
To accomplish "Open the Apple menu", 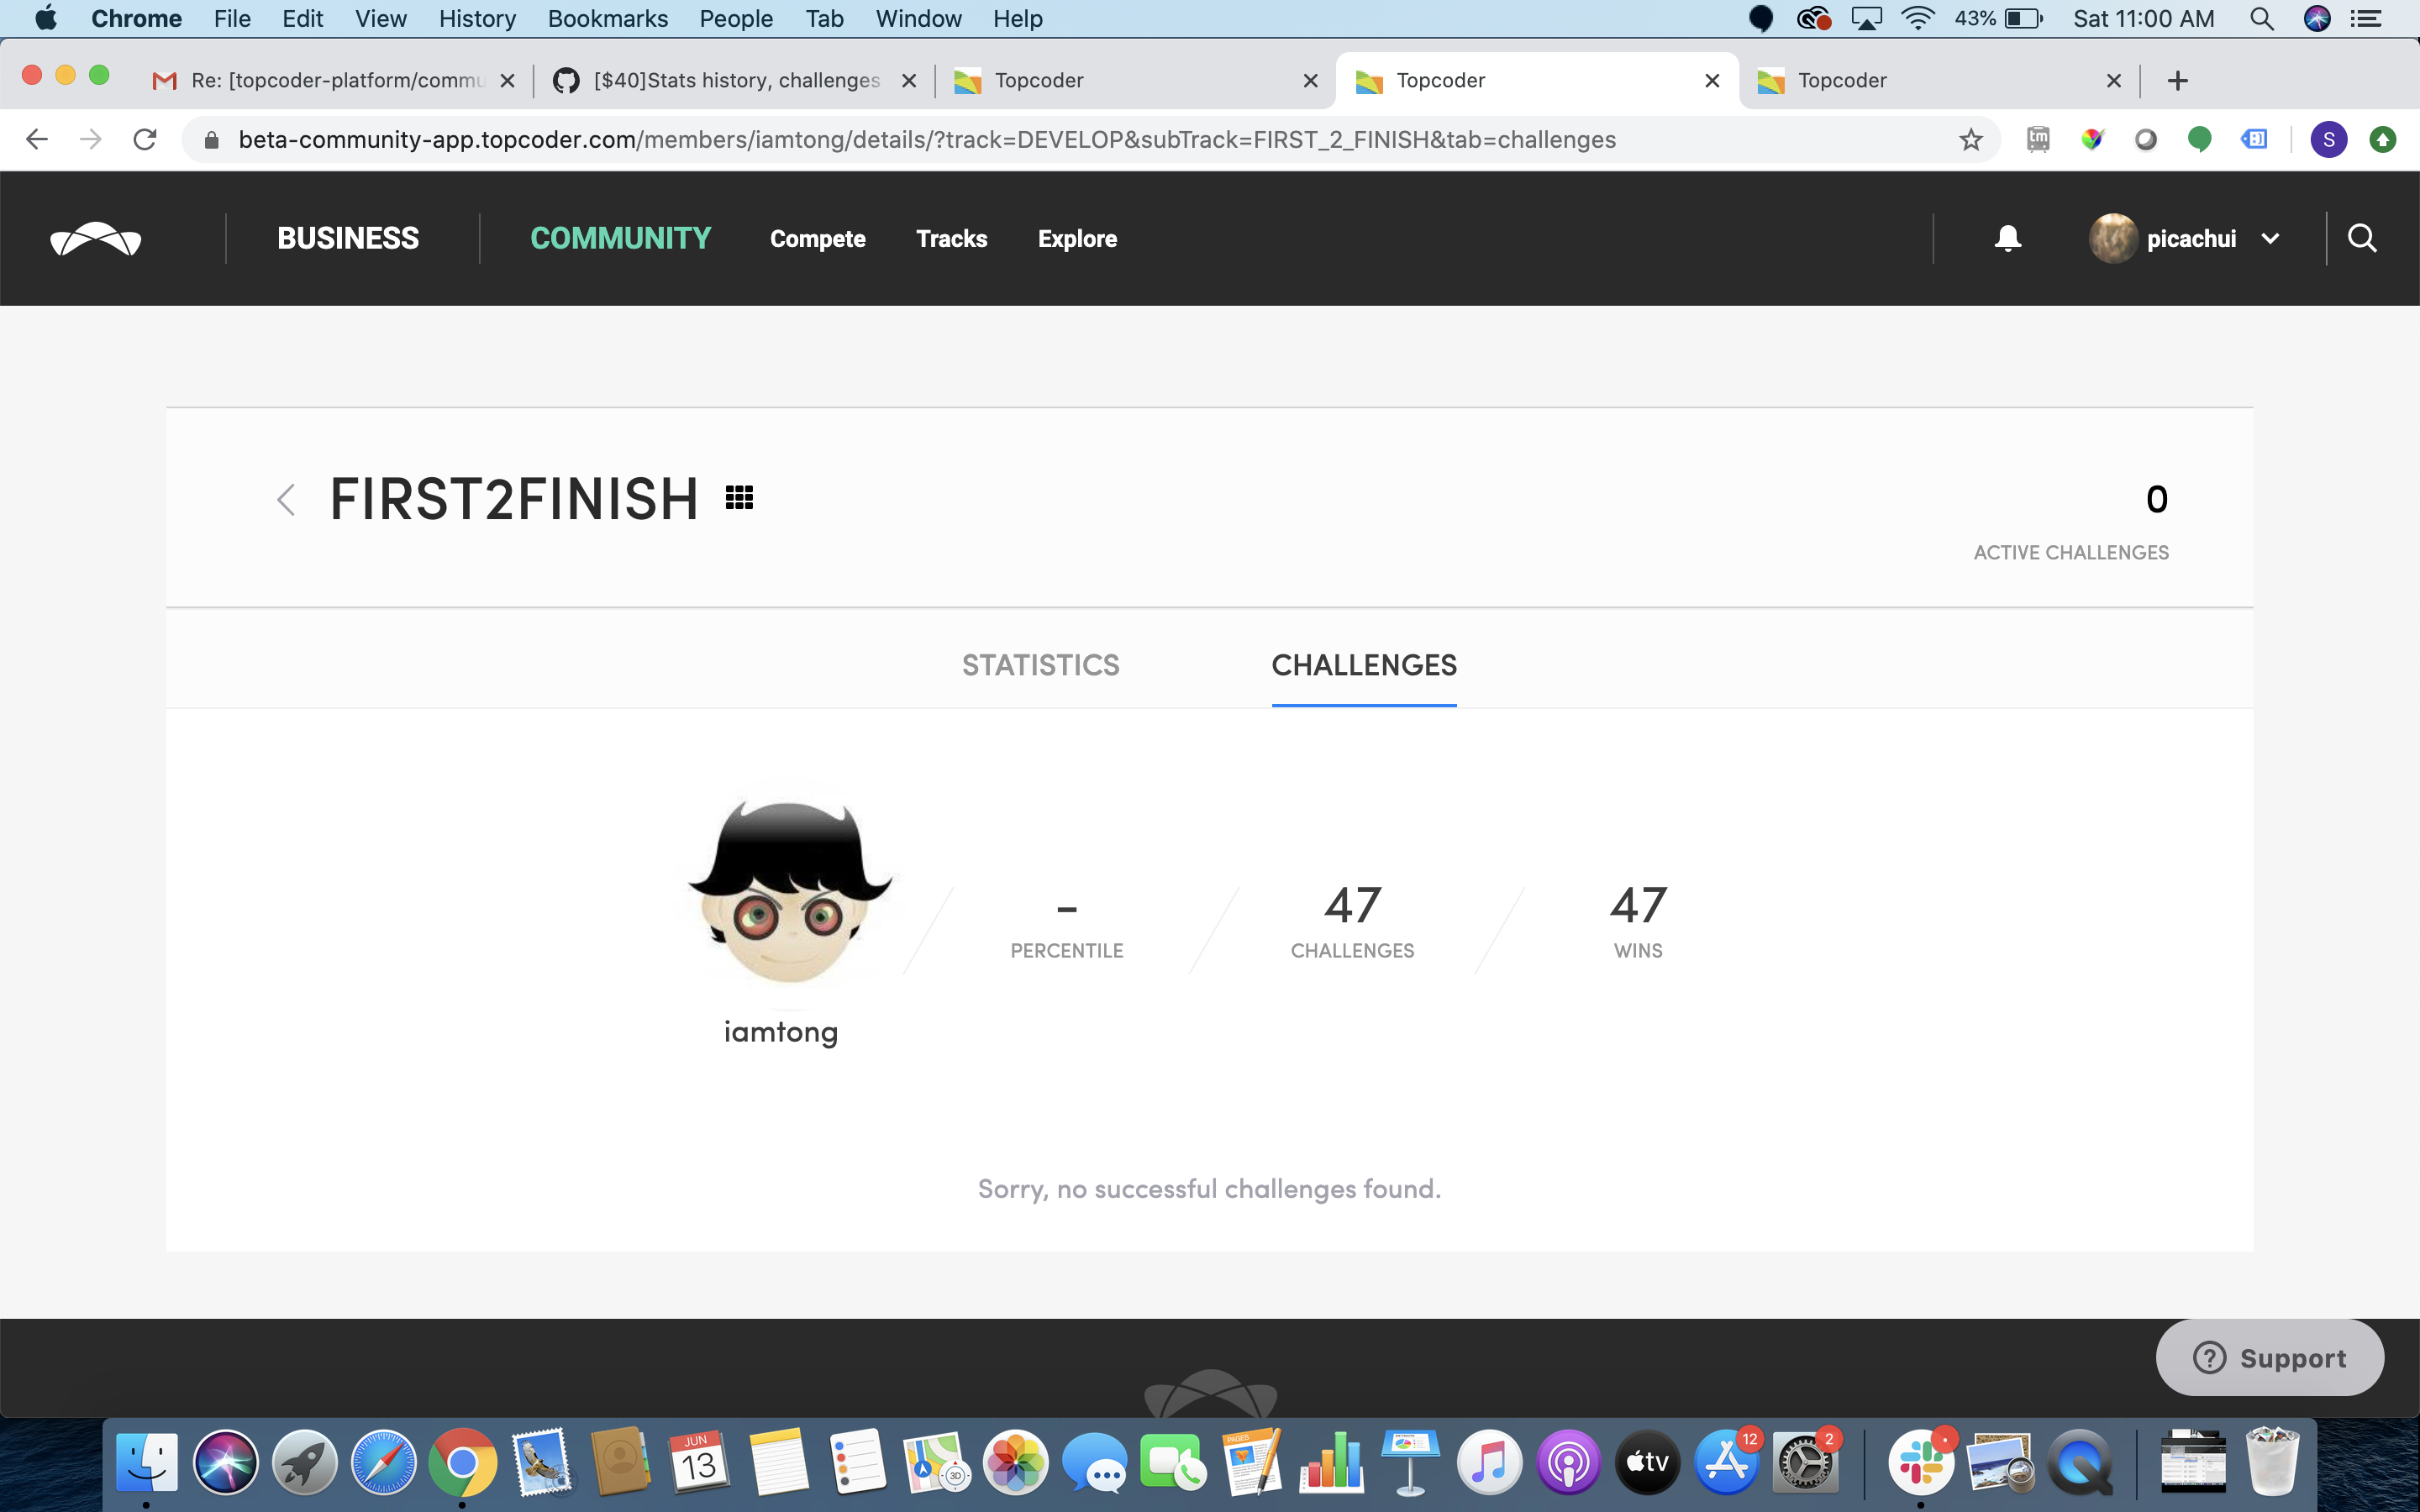I will click(46, 19).
